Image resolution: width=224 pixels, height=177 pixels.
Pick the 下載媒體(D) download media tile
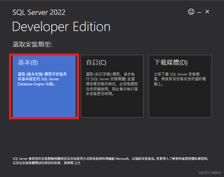(x=180, y=86)
